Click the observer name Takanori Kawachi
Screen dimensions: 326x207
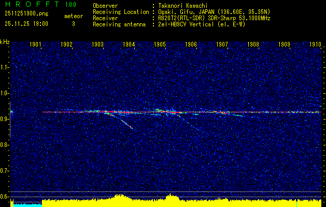182,6
